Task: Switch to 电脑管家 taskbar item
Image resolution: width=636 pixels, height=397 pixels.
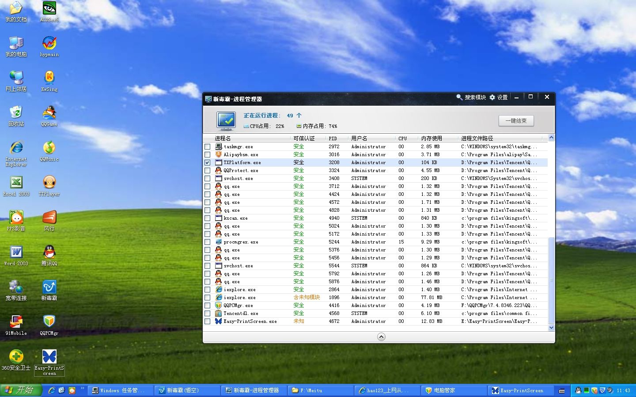Action: coord(454,390)
